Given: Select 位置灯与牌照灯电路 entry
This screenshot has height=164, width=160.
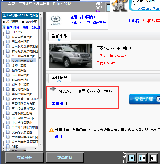Looking at the screenshot, I should [x=25, y=127].
